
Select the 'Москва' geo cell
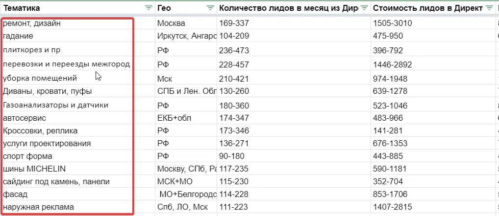point(171,23)
